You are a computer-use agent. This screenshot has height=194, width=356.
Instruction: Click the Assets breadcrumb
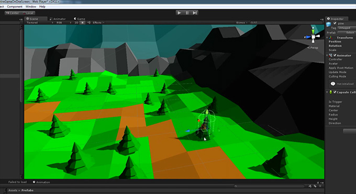click(x=13, y=190)
